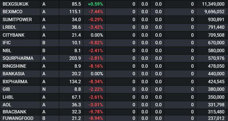Click the GIB ticker symbol
The width and height of the screenshot is (228, 121).
[x=6, y=89]
